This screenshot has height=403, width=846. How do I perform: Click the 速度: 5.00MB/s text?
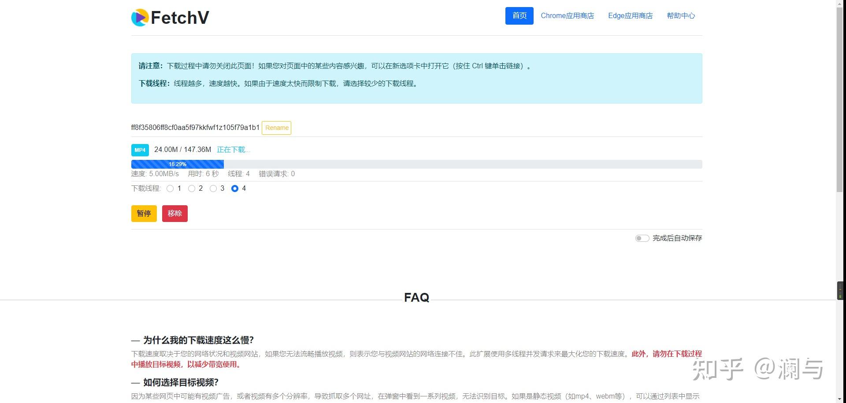point(155,174)
